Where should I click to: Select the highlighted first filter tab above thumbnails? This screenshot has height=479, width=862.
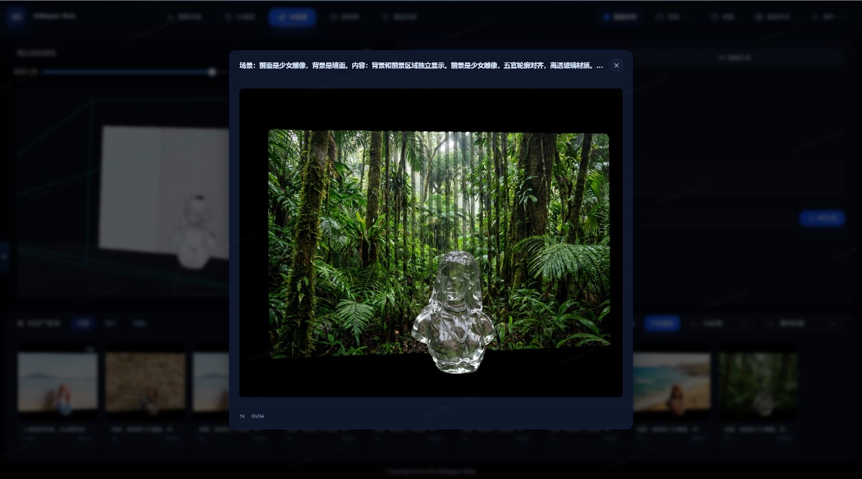84,323
